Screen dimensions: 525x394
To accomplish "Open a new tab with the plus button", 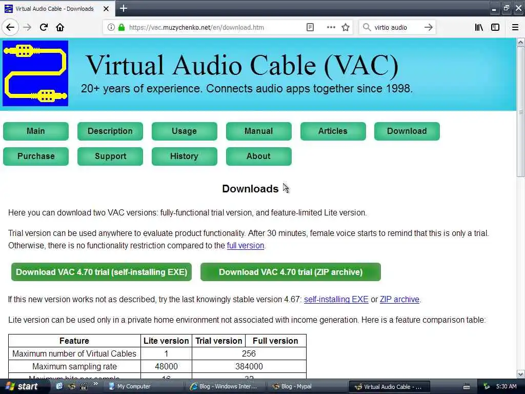I will pos(123,8).
